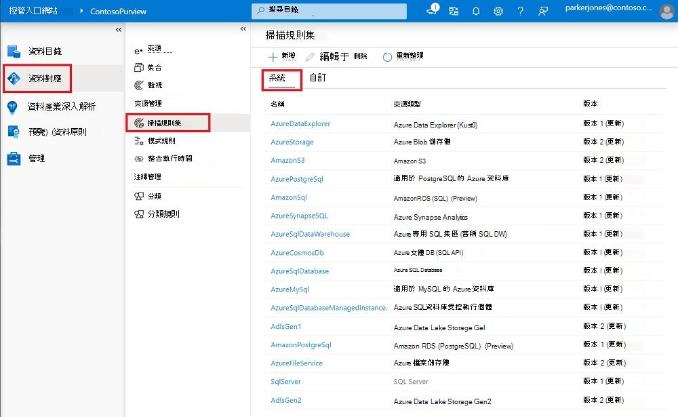Open the data policy preview icon
678x417 pixels.
(x=14, y=132)
